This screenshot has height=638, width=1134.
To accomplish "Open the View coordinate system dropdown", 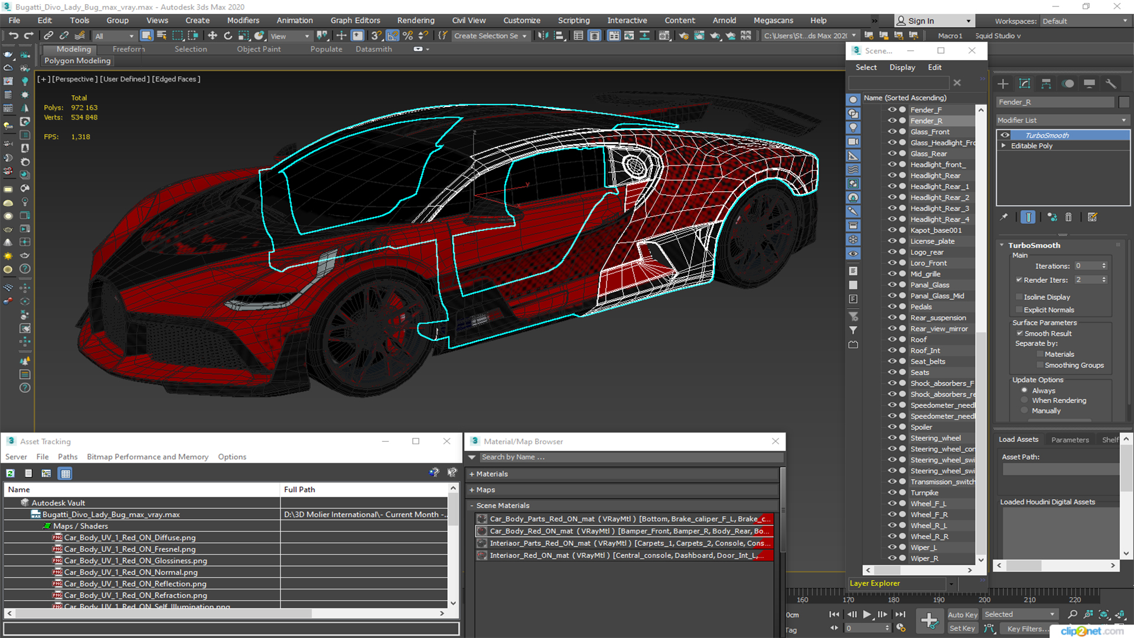I will tap(289, 36).
